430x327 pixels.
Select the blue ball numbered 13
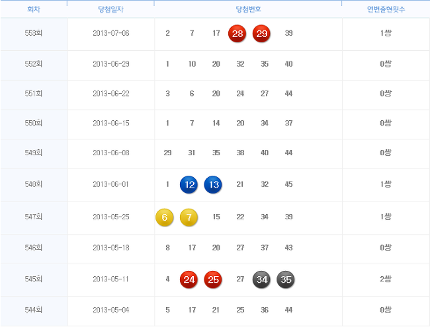click(213, 184)
